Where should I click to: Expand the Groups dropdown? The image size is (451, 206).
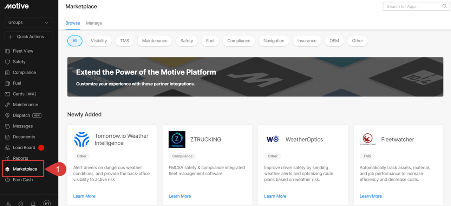[x=28, y=22]
